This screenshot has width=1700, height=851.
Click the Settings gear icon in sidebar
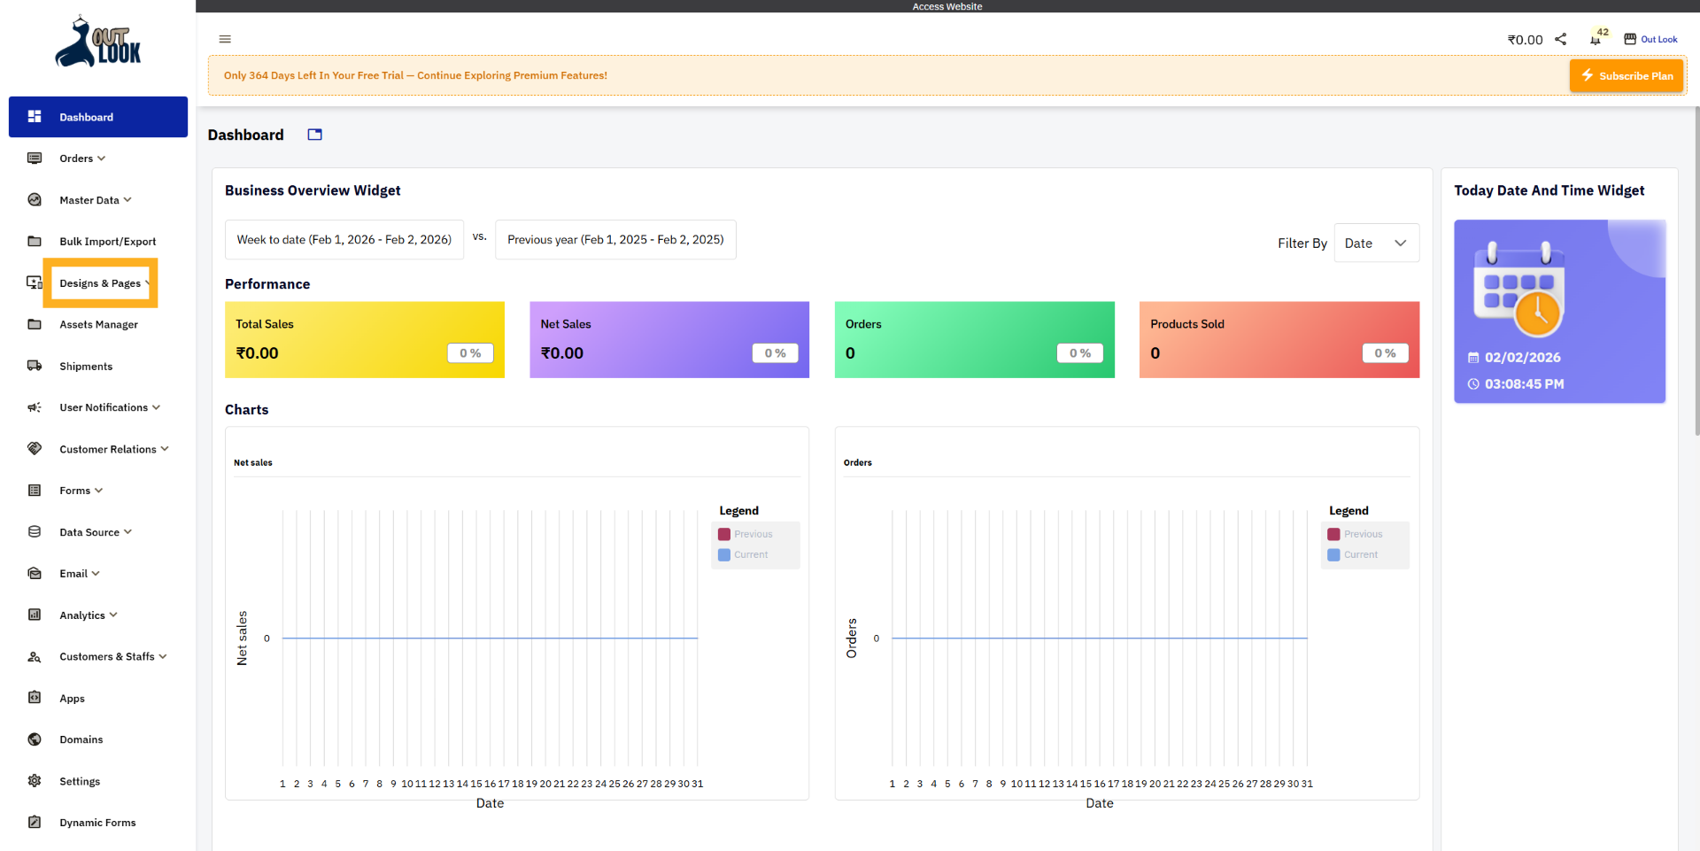pyautogui.click(x=35, y=781)
